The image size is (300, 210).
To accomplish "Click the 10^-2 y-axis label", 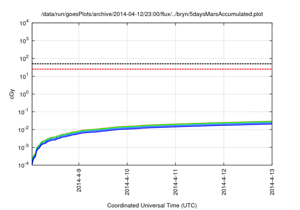I will [x=23, y=130].
